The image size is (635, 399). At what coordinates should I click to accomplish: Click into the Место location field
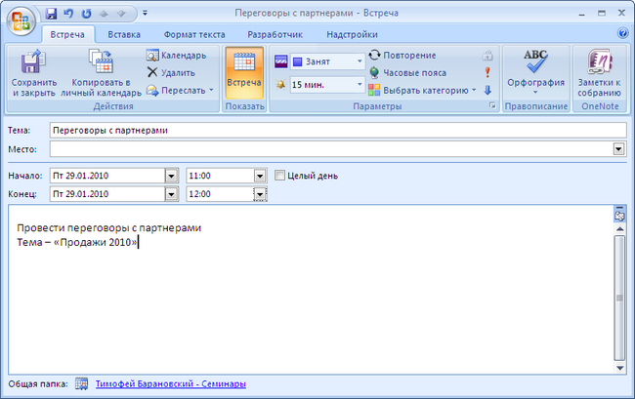pyautogui.click(x=330, y=148)
